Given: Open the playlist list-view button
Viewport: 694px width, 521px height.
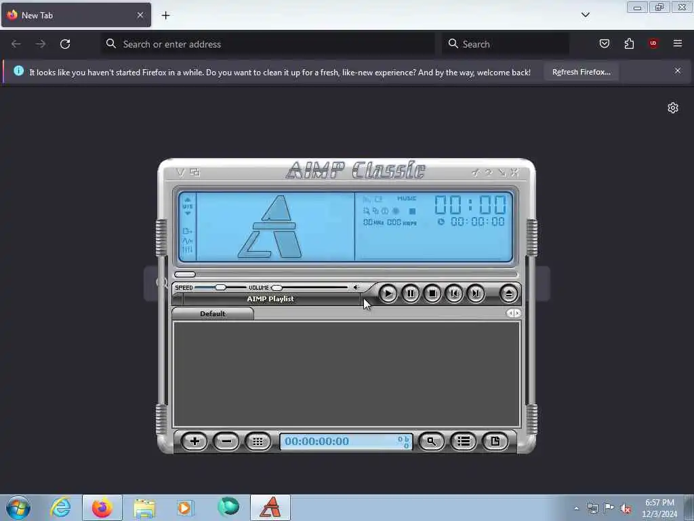Looking at the screenshot, I should [x=464, y=441].
